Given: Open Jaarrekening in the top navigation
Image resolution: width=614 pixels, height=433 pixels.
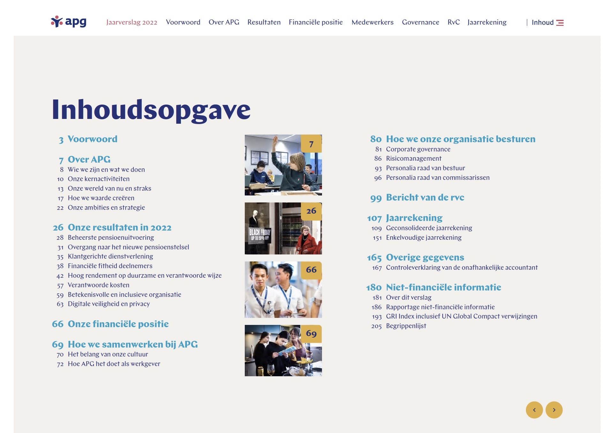Looking at the screenshot, I should pos(487,22).
